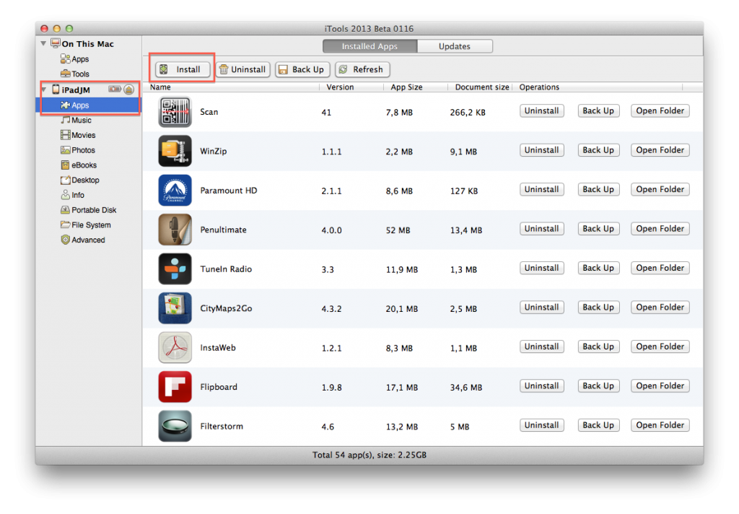Back up the Paramount HD app
The height and width of the screenshot is (514, 739).
point(598,190)
